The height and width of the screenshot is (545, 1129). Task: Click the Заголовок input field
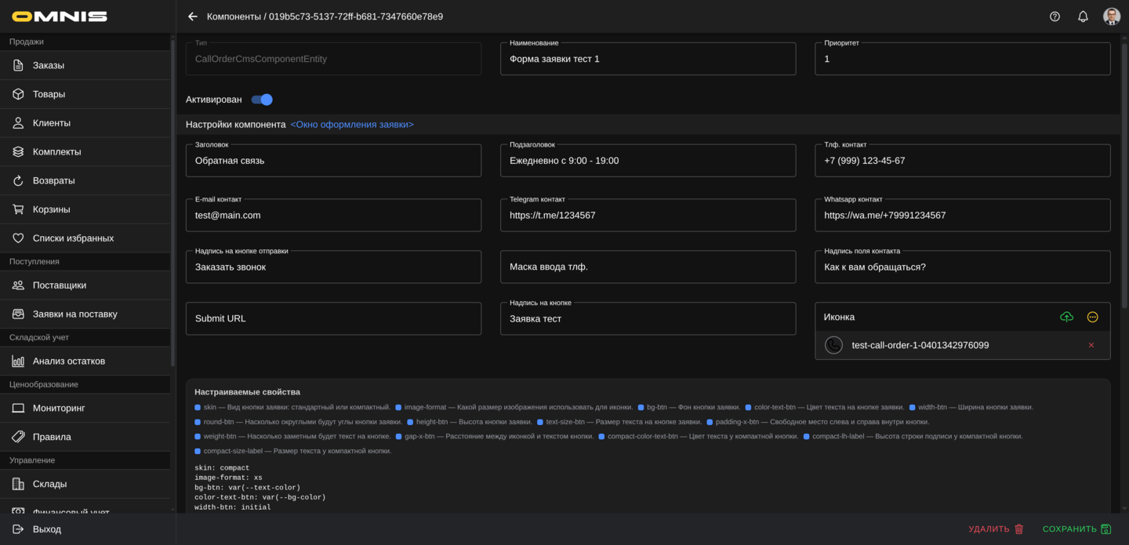coord(333,161)
